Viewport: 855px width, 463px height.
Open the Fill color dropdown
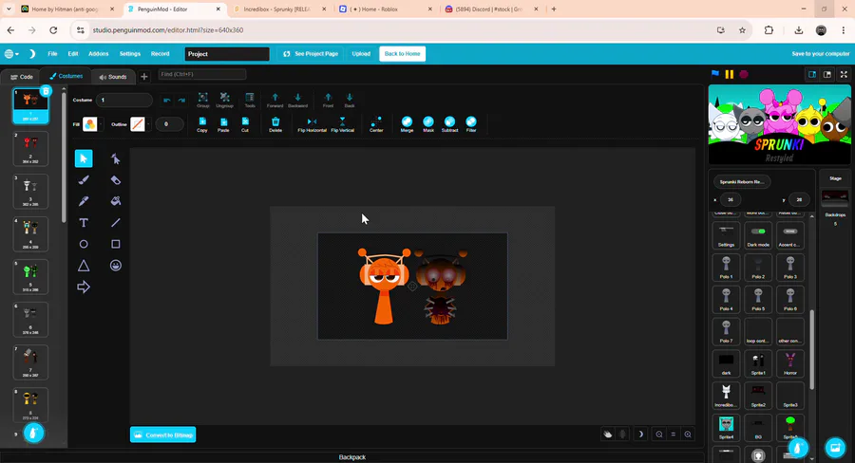click(x=92, y=124)
